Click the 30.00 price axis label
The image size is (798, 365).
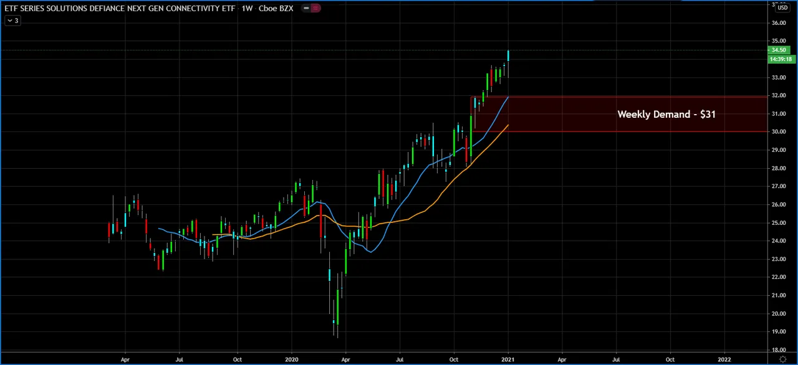[779, 131]
